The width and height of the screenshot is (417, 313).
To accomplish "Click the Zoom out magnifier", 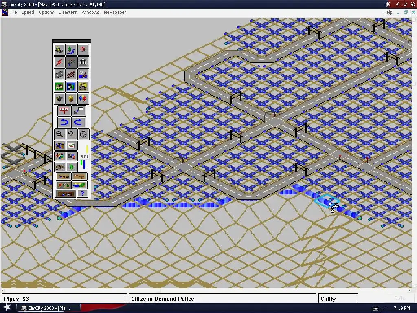I will (59, 134).
